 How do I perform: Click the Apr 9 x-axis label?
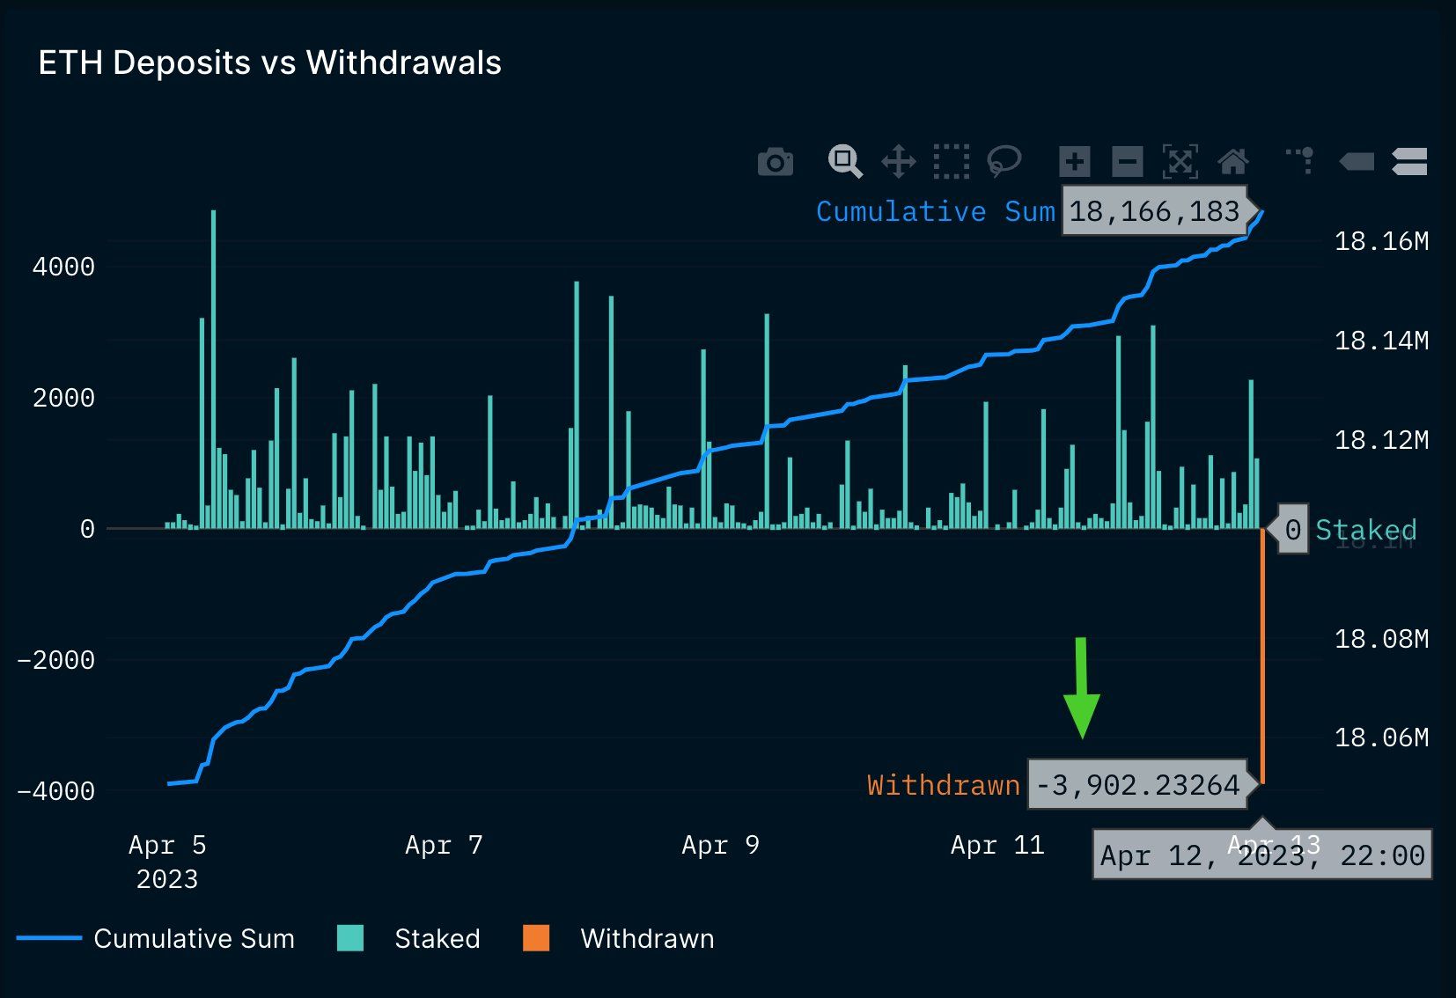point(720,845)
